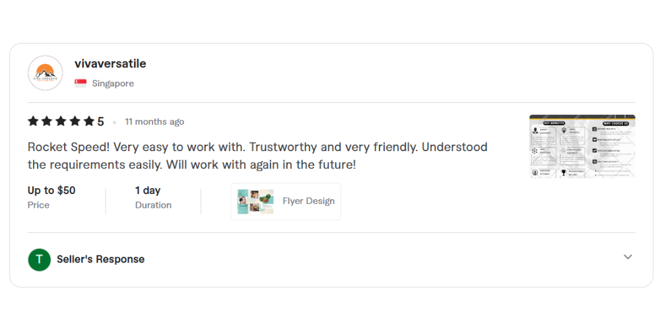
Task: Click the third star in the rating
Action: coord(61,121)
